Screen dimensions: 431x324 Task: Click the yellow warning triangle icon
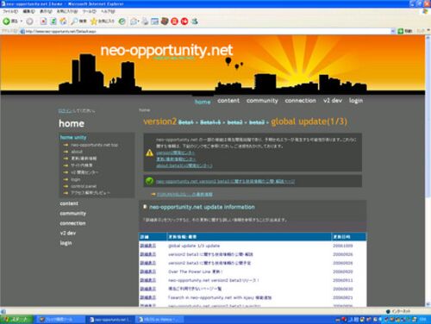pos(149,153)
